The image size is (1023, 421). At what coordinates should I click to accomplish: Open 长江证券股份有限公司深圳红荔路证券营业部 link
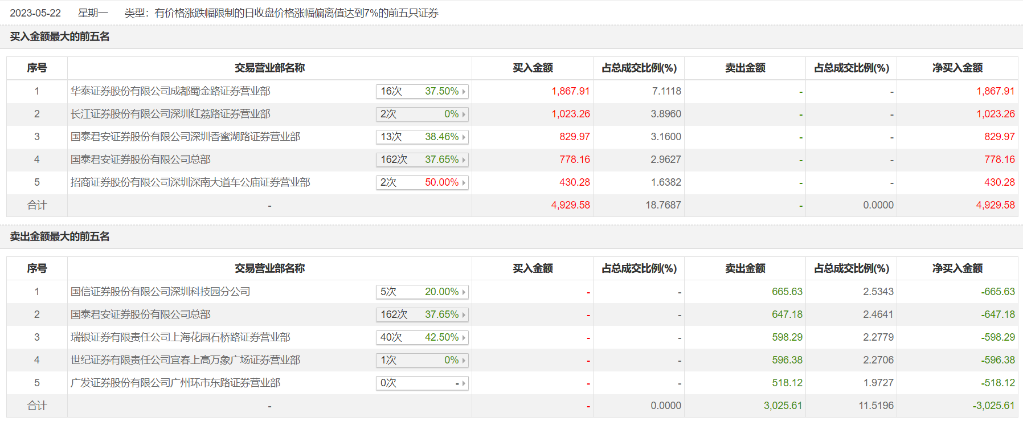click(170, 114)
